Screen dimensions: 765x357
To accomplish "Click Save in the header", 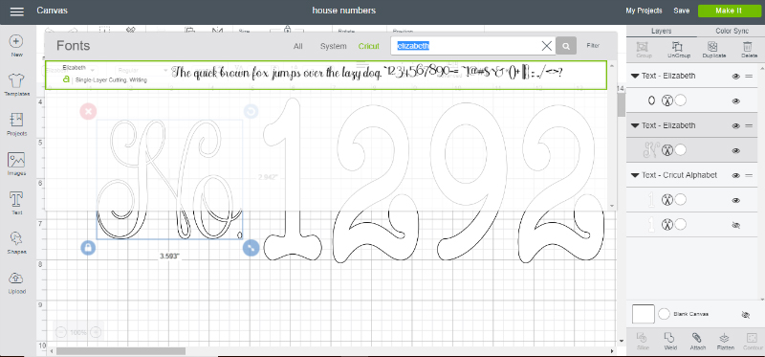I will tap(681, 11).
